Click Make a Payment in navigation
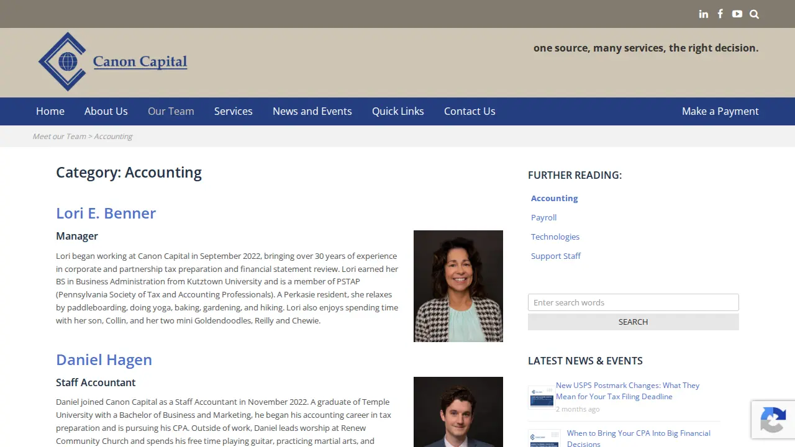The image size is (795, 447). (720, 111)
